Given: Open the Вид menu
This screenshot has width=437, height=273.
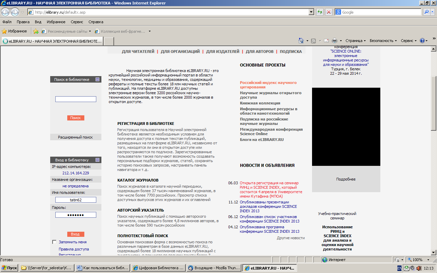Looking at the screenshot, I should coord(38,22).
